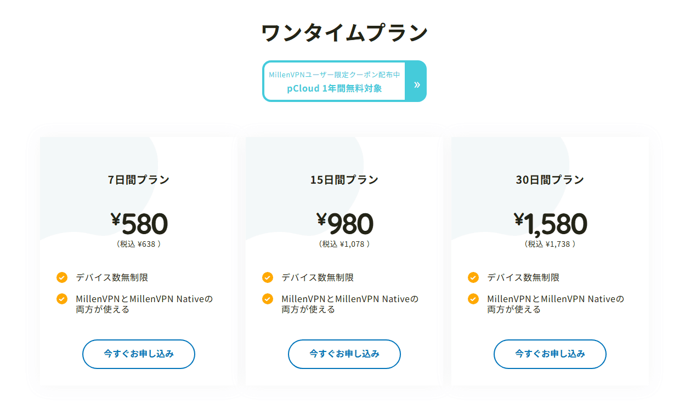The image size is (696, 403).
Task: Click the checkmark icon beside 7日間プラン MillenVPN Native line
Action: click(x=62, y=299)
